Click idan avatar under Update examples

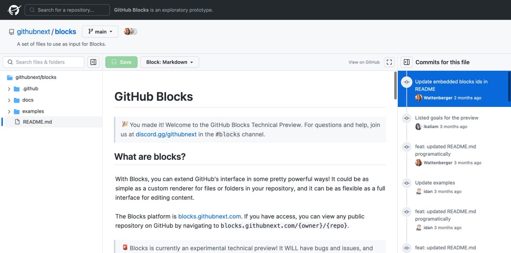pyautogui.click(x=419, y=192)
